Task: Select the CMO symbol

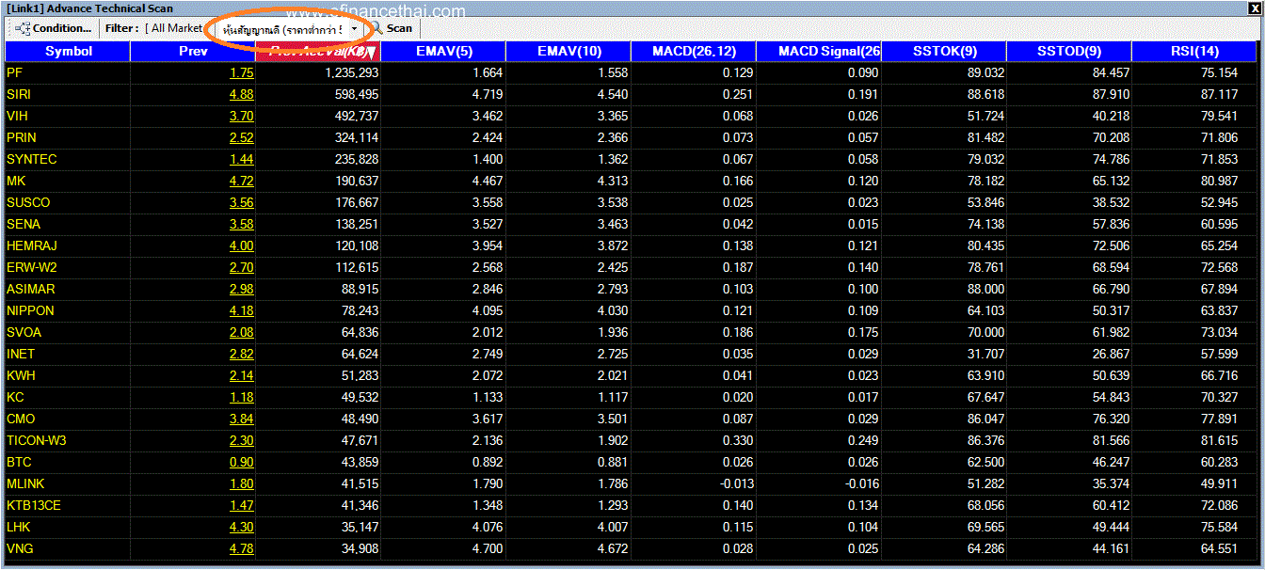Action: tap(21, 419)
